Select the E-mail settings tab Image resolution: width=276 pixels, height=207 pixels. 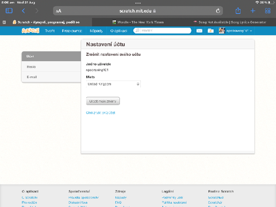pyautogui.click(x=51, y=77)
